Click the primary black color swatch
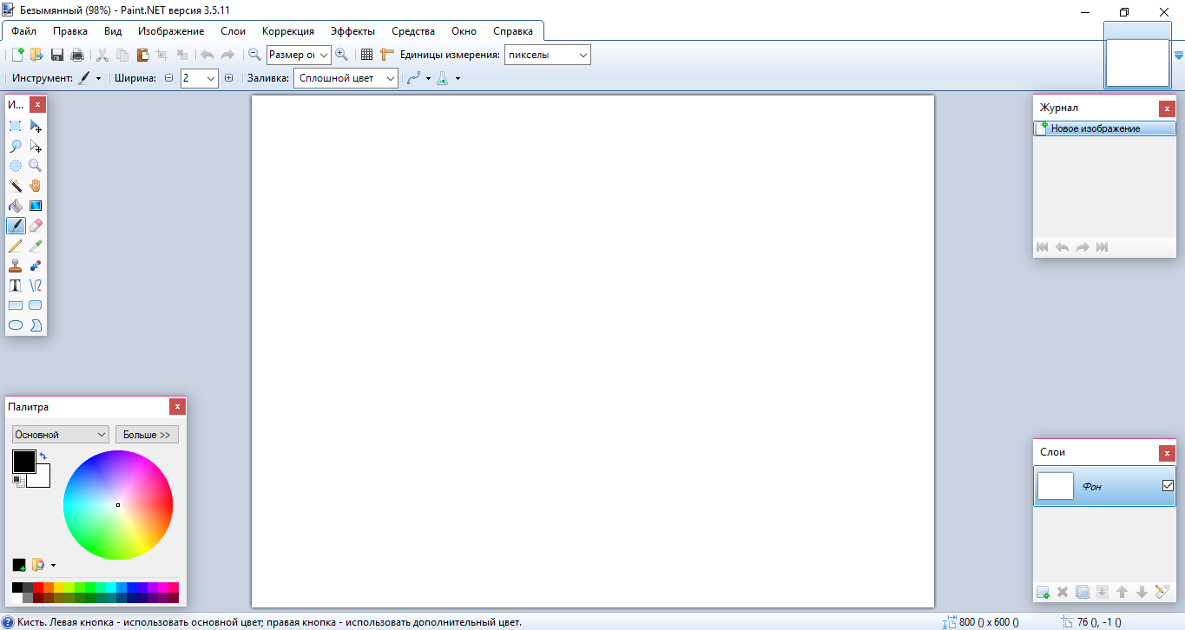The width and height of the screenshot is (1185, 630). click(23, 462)
